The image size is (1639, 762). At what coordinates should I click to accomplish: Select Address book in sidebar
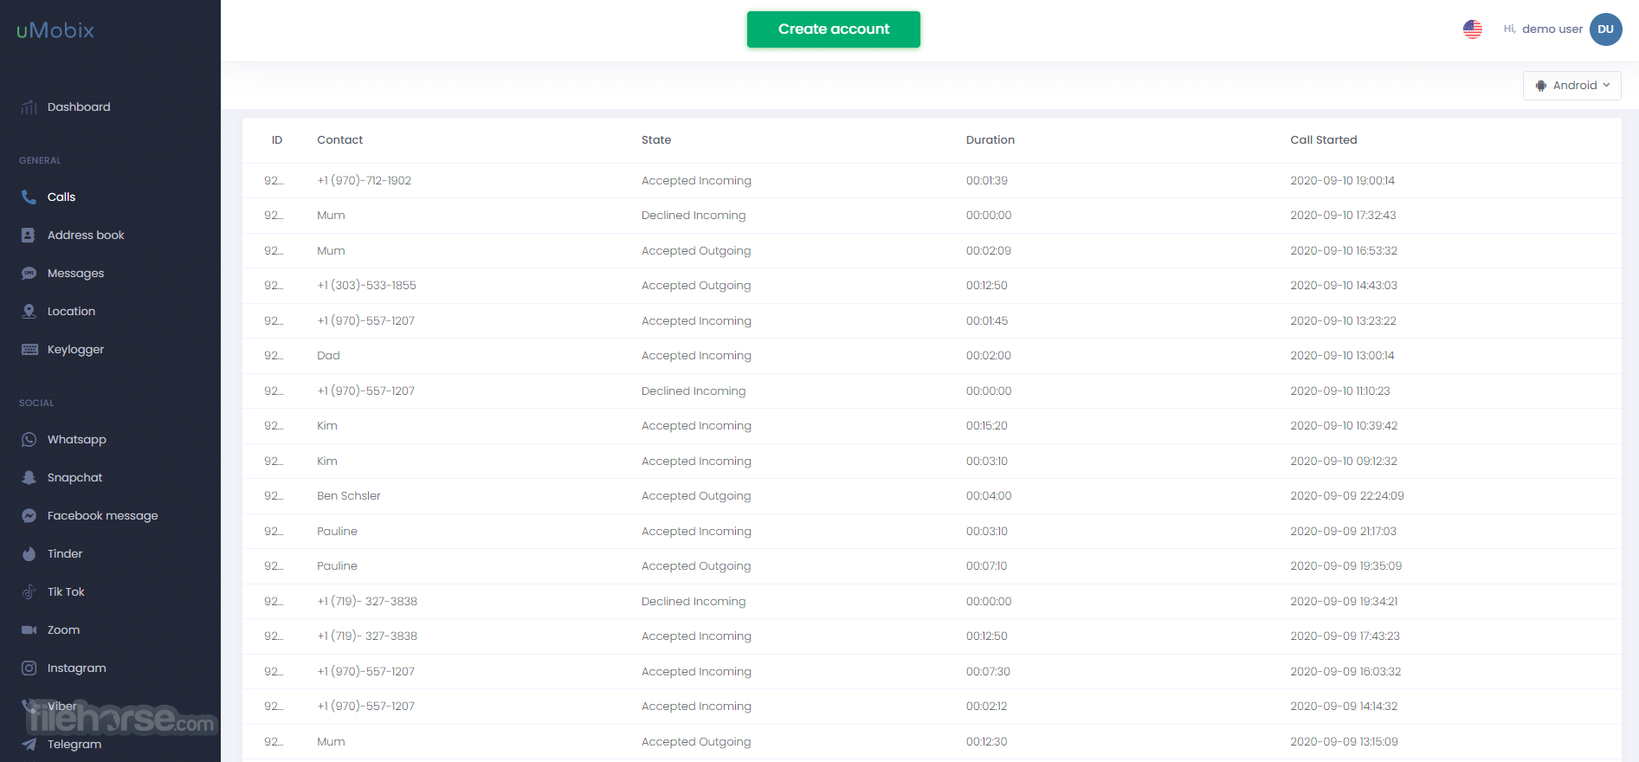[x=86, y=235]
